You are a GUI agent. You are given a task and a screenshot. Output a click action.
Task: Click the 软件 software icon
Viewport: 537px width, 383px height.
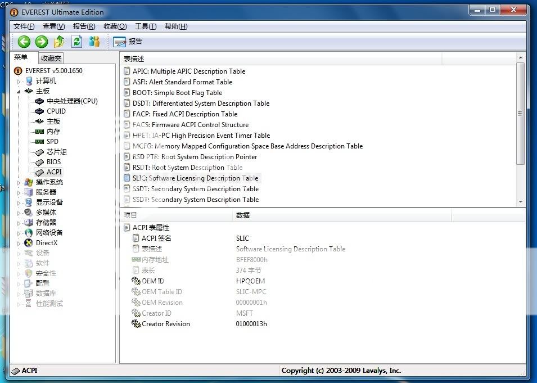tap(29, 263)
